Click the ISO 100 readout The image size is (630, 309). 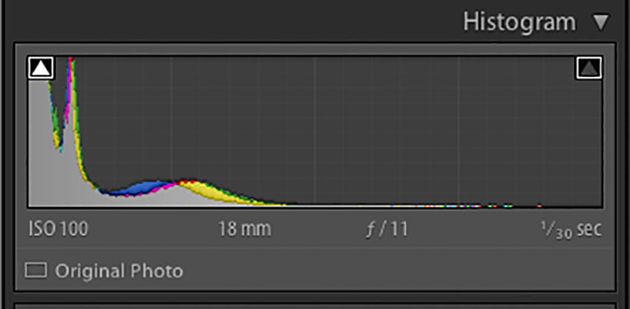58,230
